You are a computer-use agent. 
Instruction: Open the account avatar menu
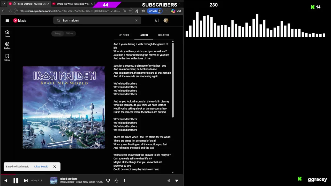click(x=166, y=20)
